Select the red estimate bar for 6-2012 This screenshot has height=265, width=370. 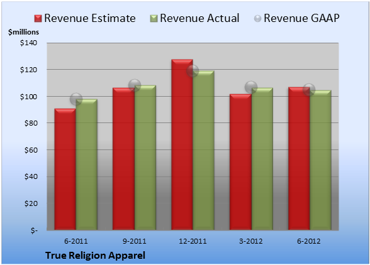tap(299, 159)
